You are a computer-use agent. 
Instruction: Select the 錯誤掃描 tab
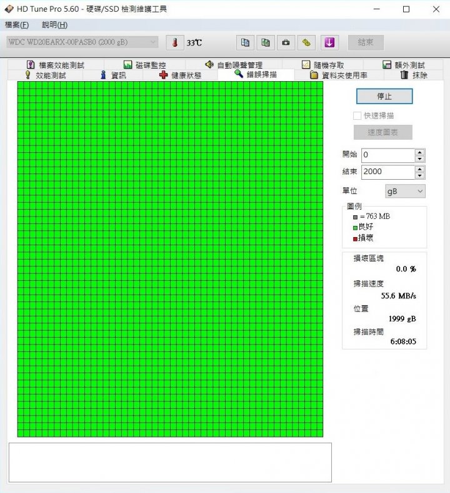[256, 74]
